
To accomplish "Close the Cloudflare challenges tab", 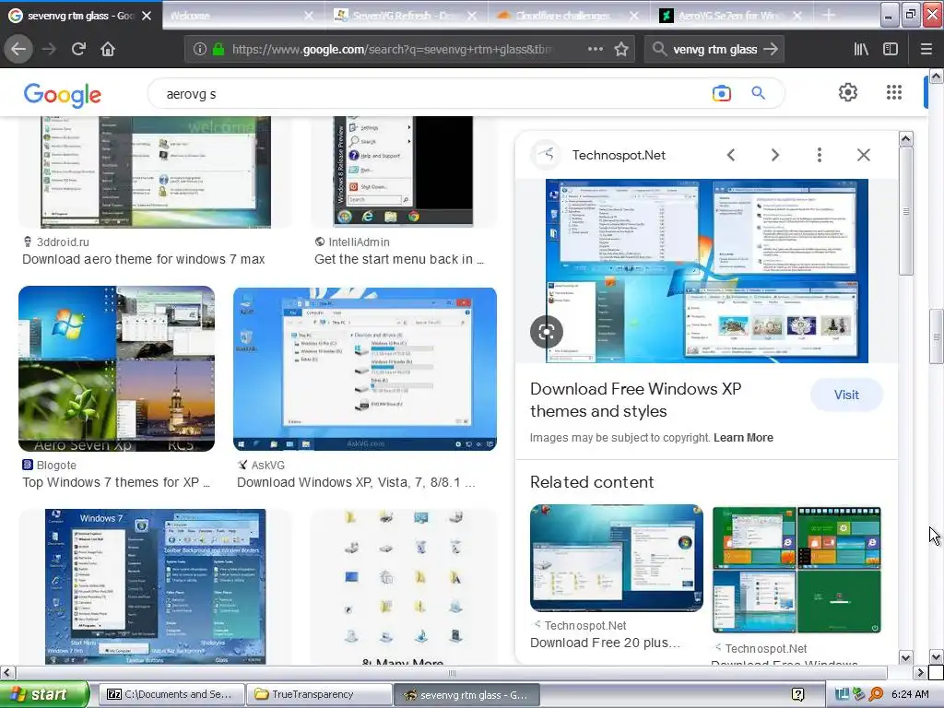I will coord(634,17).
